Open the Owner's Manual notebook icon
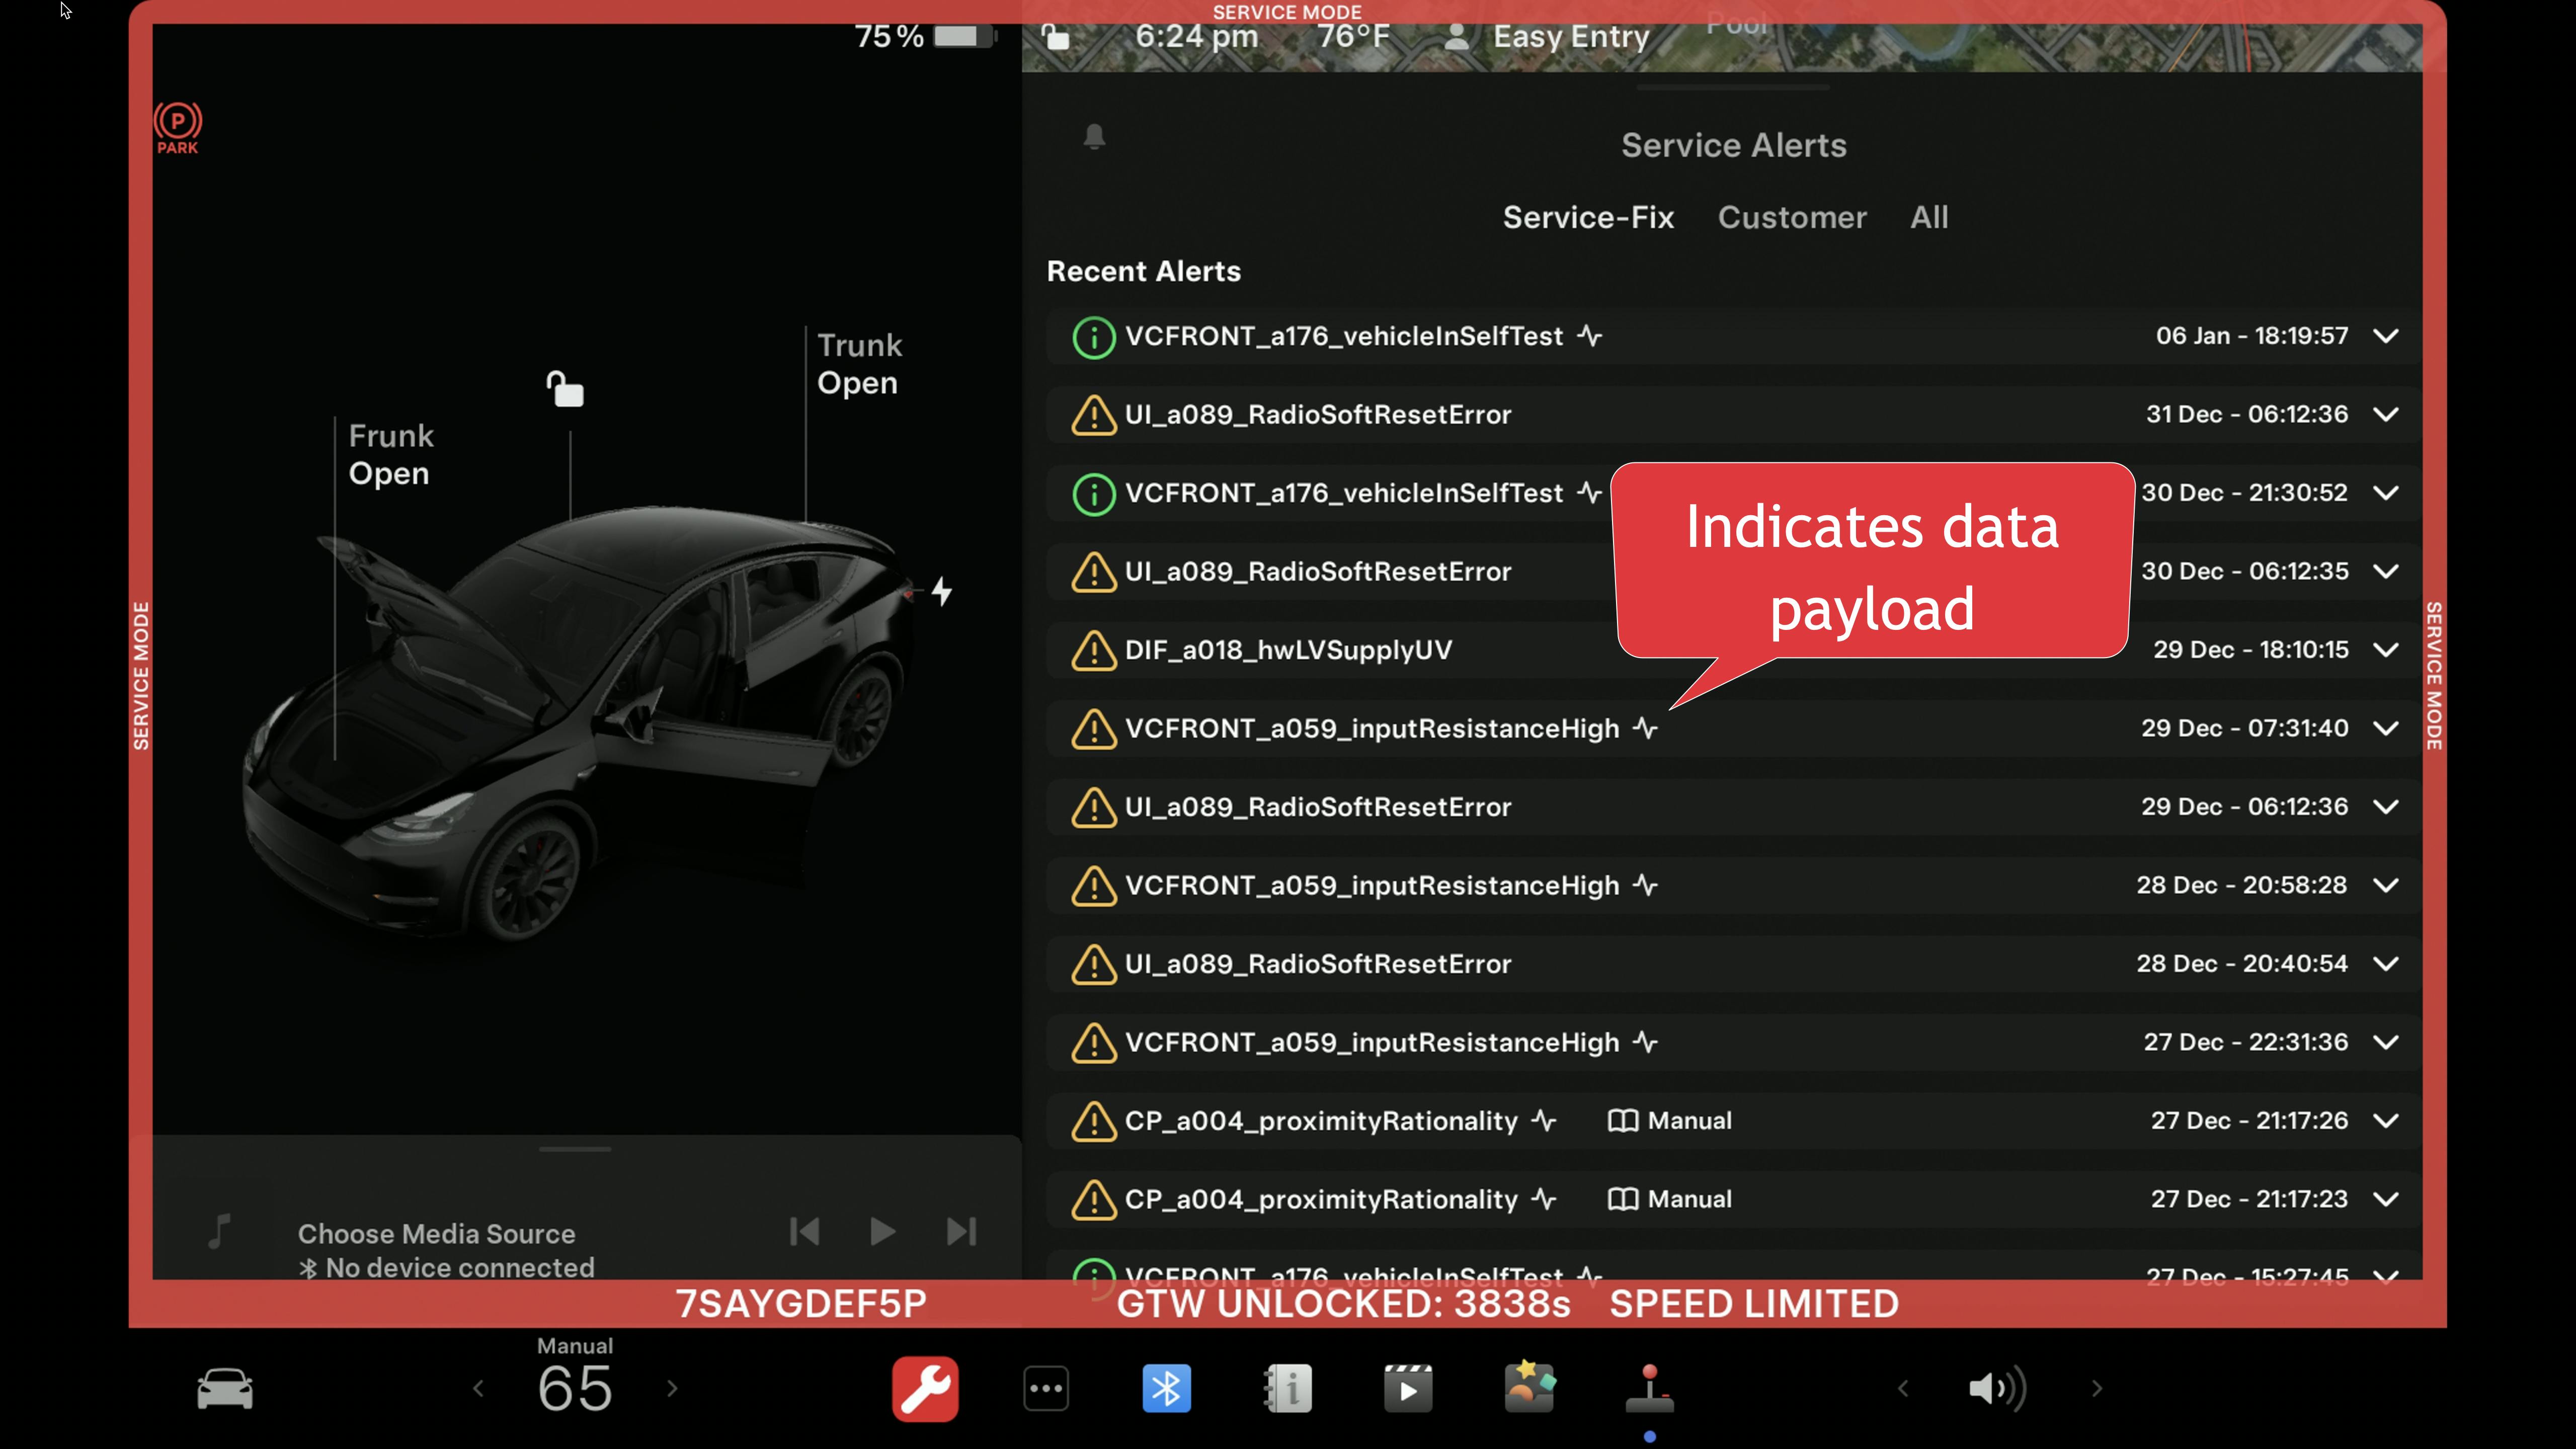The width and height of the screenshot is (2576, 1449). pos(1287,1388)
